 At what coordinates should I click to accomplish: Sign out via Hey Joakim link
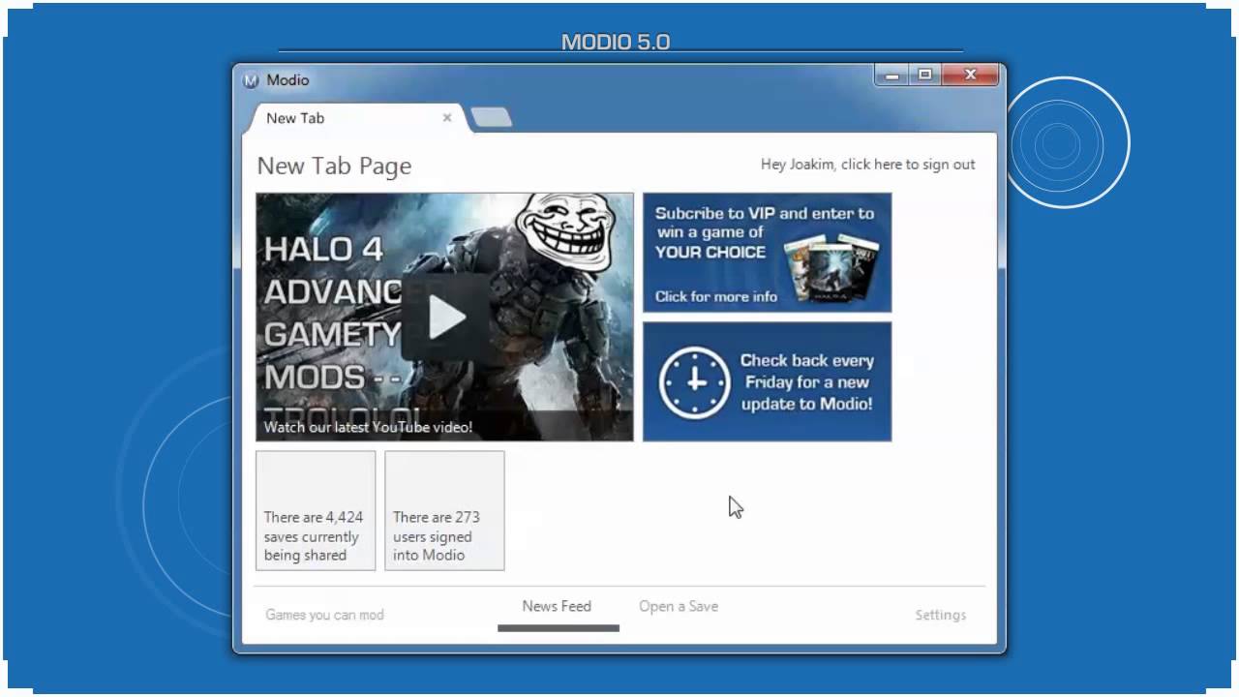pos(868,165)
